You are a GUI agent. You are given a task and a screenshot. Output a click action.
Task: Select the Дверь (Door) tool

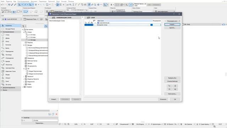tap(11, 38)
